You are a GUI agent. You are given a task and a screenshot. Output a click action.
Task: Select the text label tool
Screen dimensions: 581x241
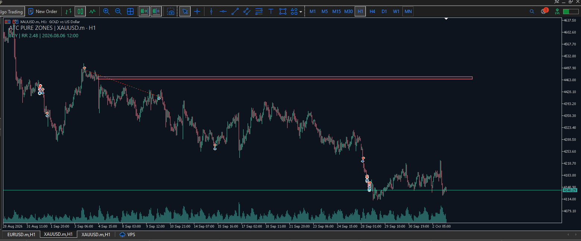tap(271, 12)
